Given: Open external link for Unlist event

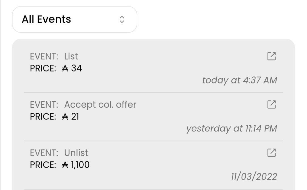Looking at the screenshot, I should [x=271, y=153].
